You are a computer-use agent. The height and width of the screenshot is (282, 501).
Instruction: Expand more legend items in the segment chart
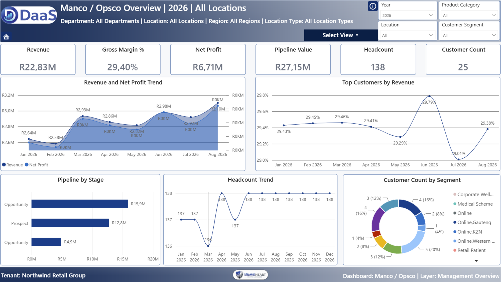pyautogui.click(x=476, y=261)
